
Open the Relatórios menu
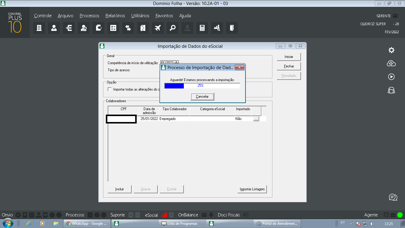(115, 16)
